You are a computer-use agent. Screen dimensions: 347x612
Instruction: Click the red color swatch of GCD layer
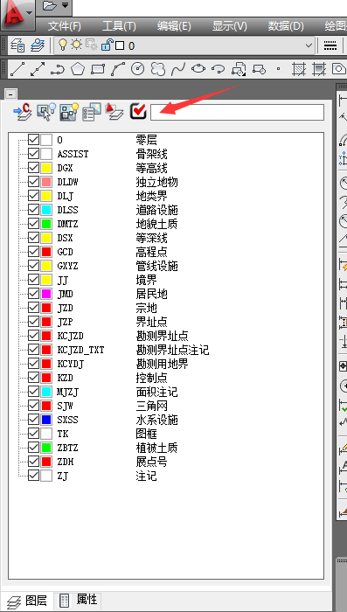click(x=46, y=252)
